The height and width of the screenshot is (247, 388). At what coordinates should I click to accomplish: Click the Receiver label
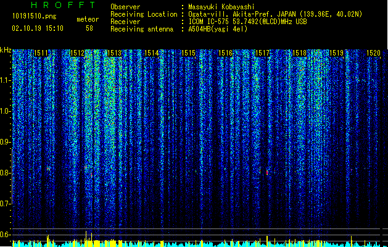(x=125, y=22)
